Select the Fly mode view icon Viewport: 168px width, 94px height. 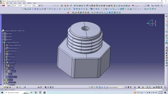coord(92,13)
